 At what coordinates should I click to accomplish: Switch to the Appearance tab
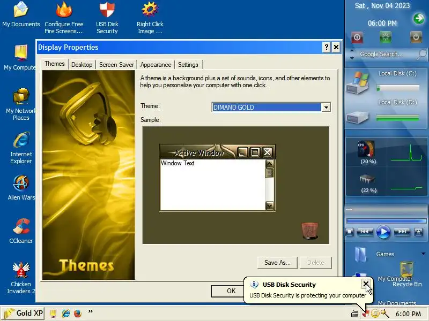click(x=156, y=65)
